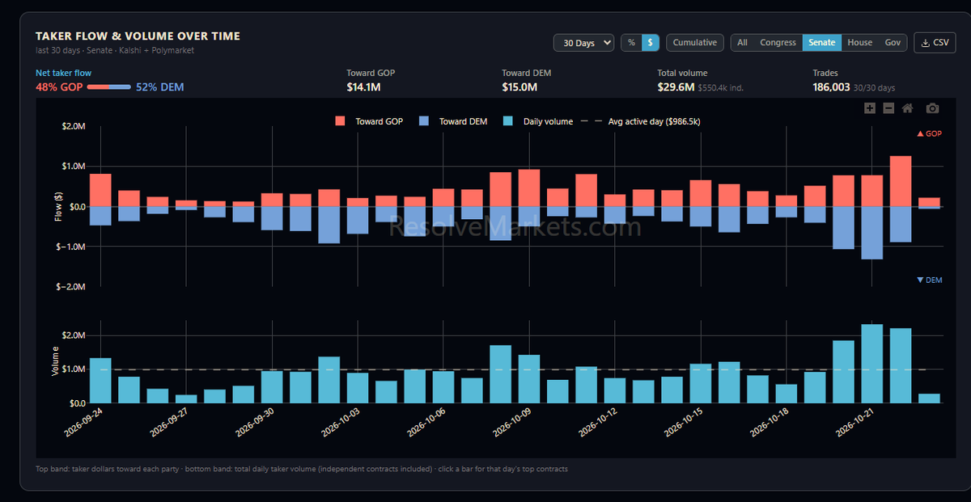
Task: Download chart snapshot with camera icon
Action: 933,108
